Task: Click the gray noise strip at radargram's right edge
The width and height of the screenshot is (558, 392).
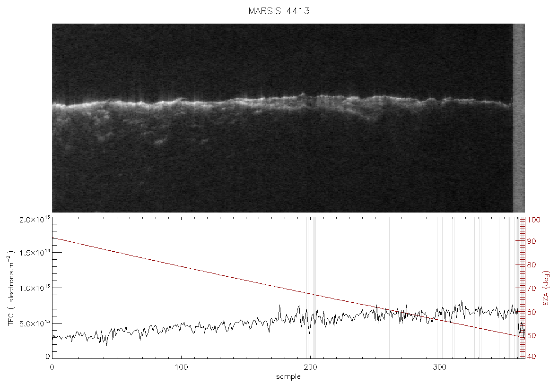Action: point(519,118)
